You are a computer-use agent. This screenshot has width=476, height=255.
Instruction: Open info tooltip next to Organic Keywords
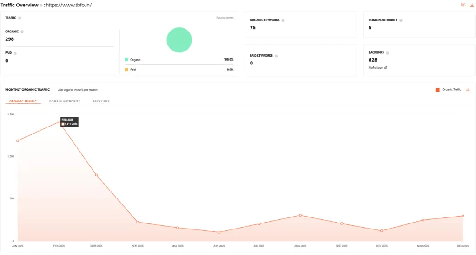[x=283, y=20]
